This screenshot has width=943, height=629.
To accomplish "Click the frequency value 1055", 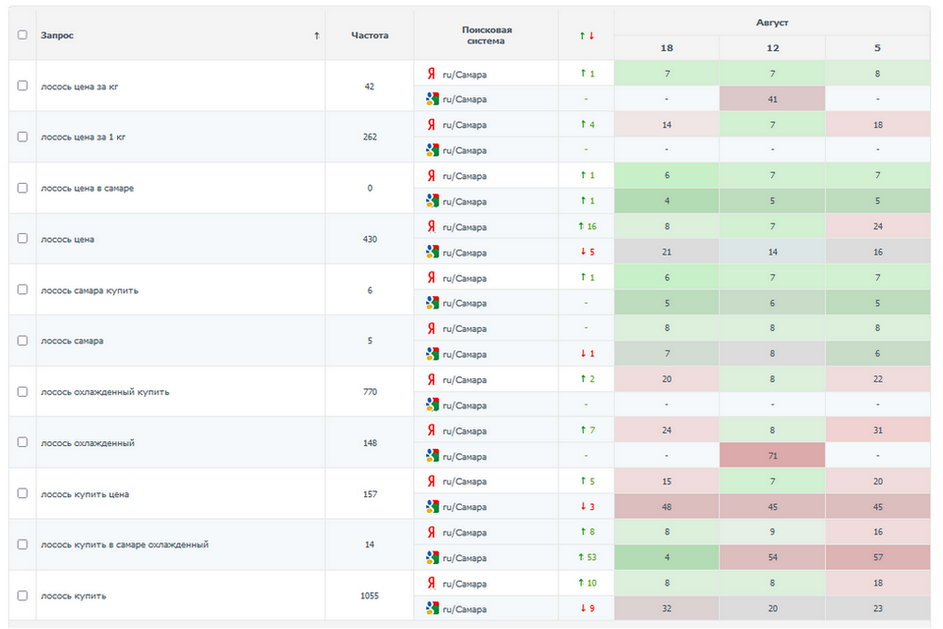I will click(x=370, y=596).
